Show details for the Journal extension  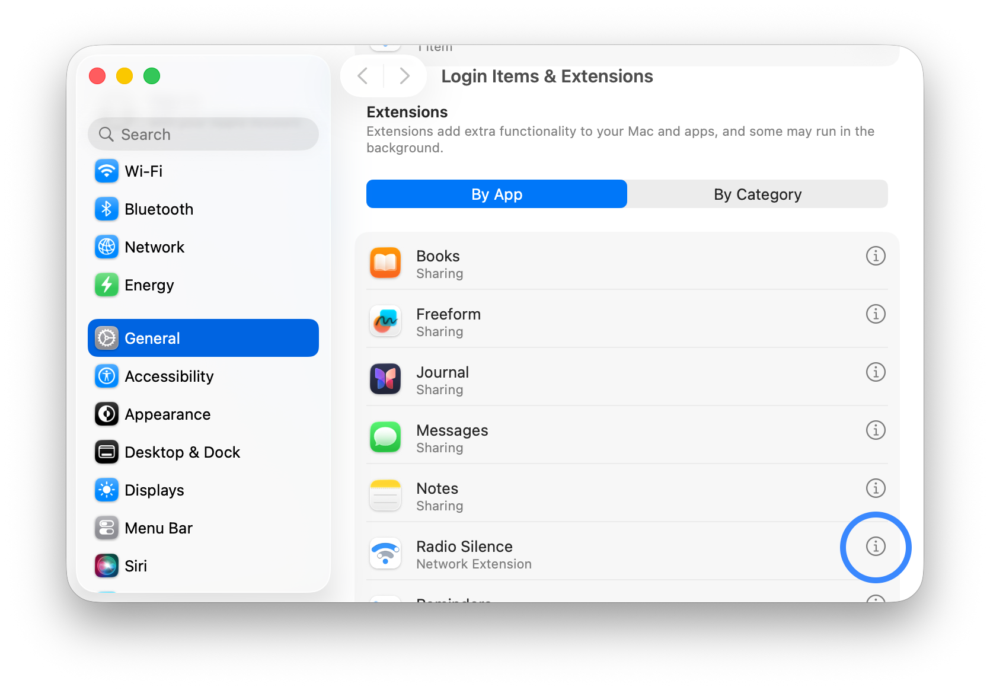876,372
